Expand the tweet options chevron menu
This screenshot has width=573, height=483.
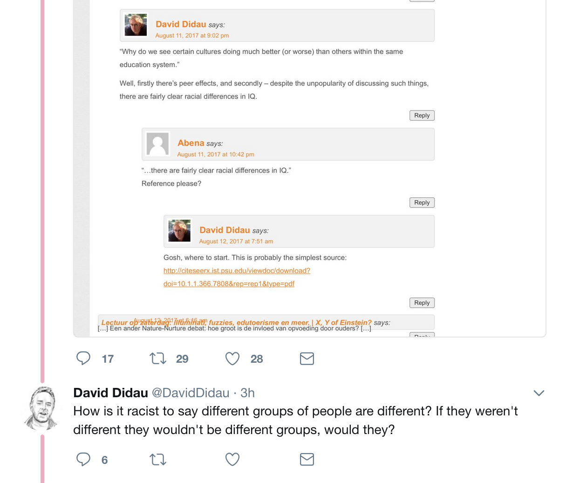coord(539,393)
